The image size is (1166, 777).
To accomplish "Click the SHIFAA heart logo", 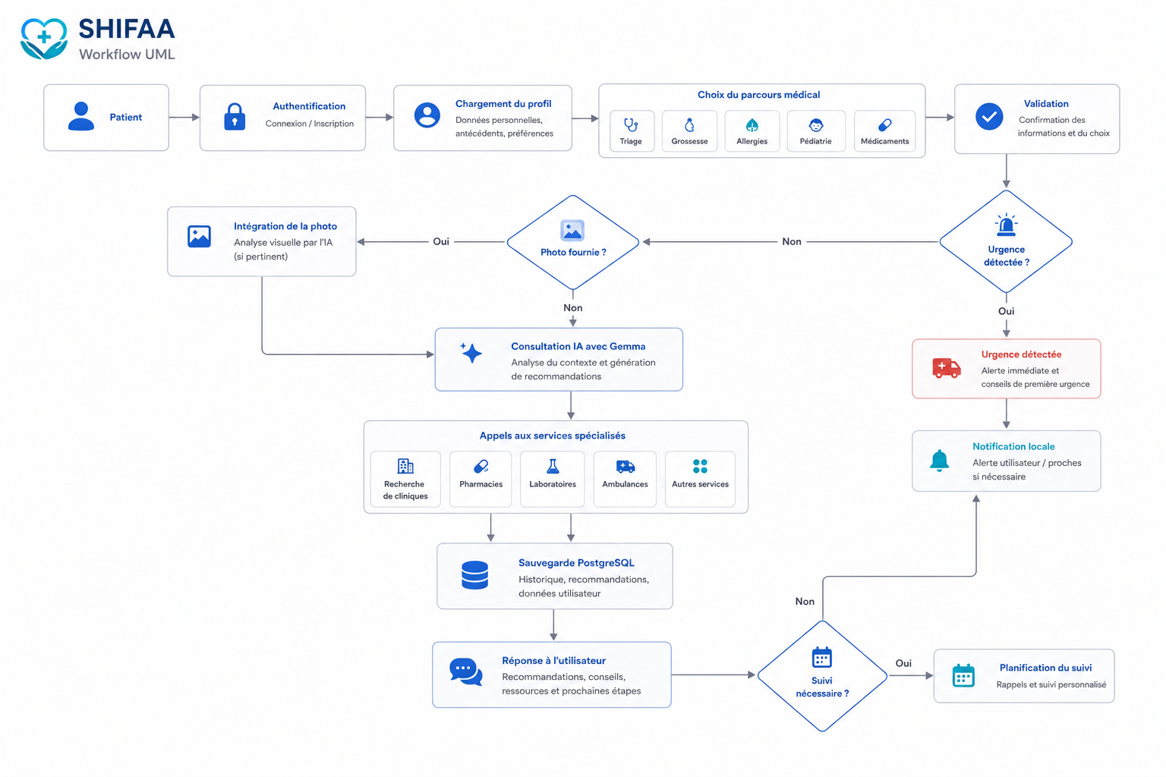I will [x=44, y=39].
